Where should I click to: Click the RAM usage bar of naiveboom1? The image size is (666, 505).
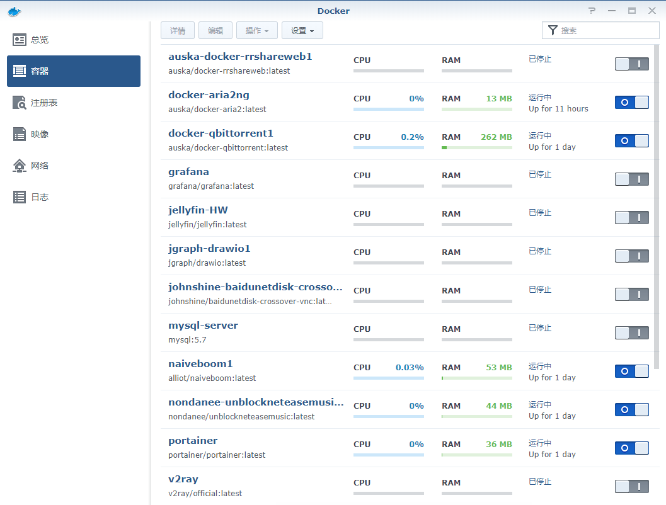[476, 378]
